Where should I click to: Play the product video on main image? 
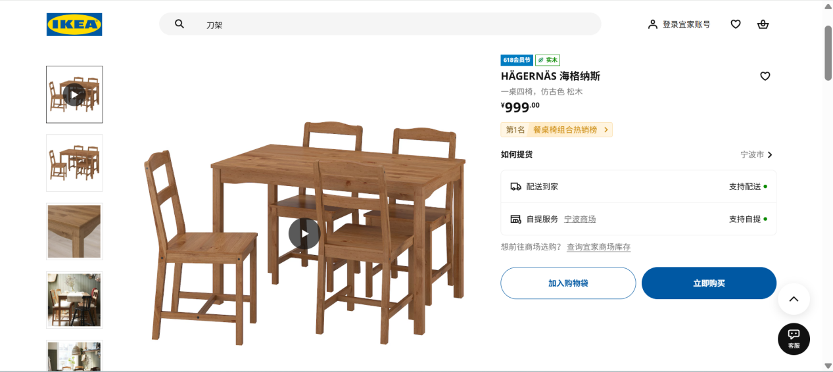[x=304, y=233]
